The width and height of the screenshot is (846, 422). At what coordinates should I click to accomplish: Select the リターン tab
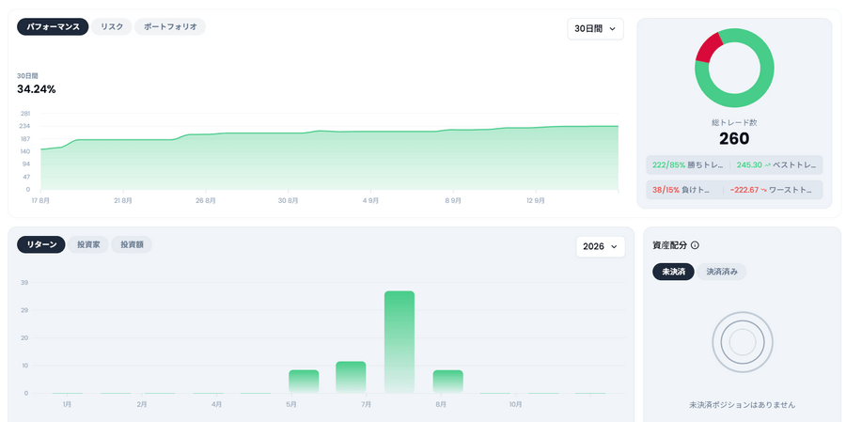pyautogui.click(x=41, y=244)
